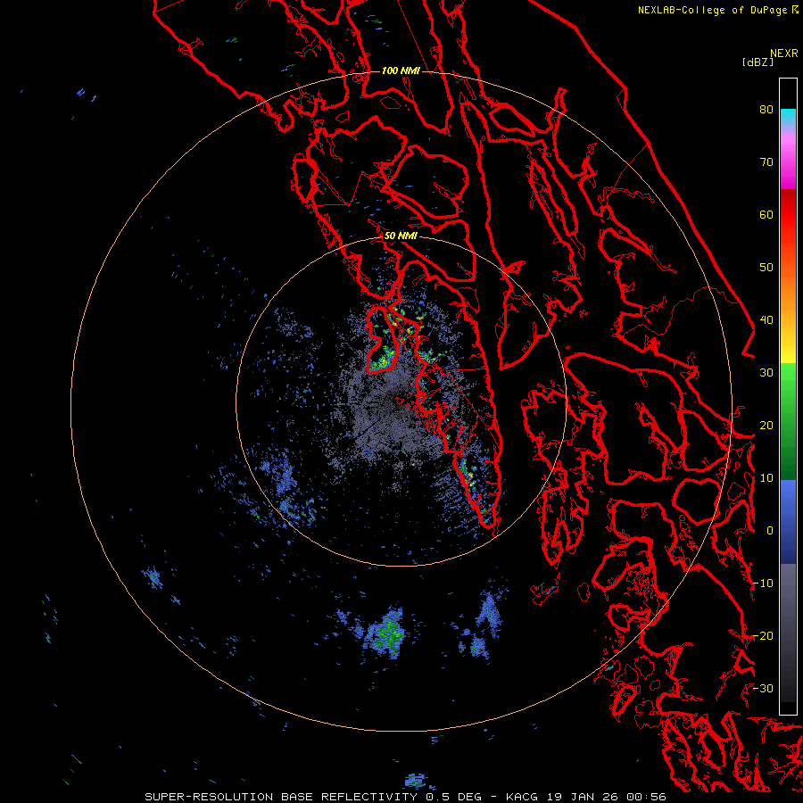Click the 50 NMI range ring label

[401, 236]
